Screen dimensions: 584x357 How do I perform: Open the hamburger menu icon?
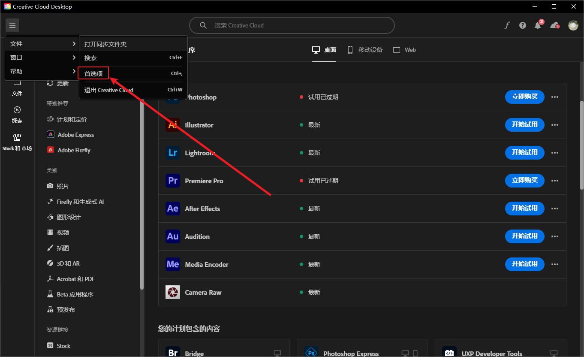point(12,25)
